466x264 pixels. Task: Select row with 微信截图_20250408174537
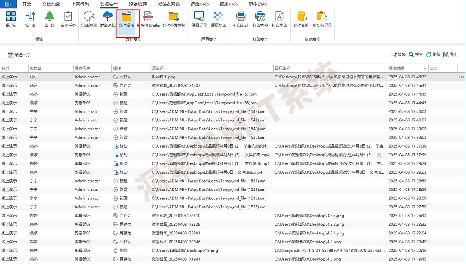tap(233, 85)
